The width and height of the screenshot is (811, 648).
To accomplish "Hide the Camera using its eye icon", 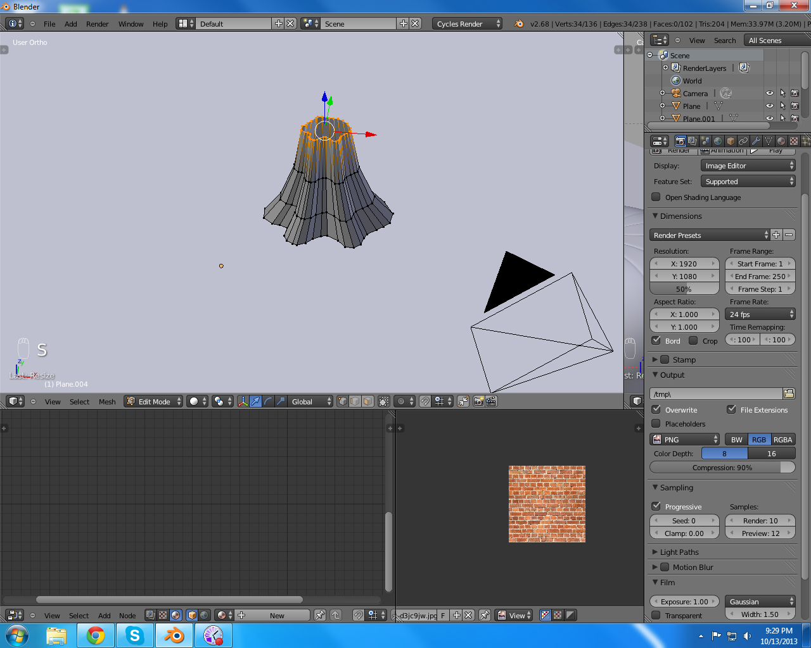I will 770,94.
